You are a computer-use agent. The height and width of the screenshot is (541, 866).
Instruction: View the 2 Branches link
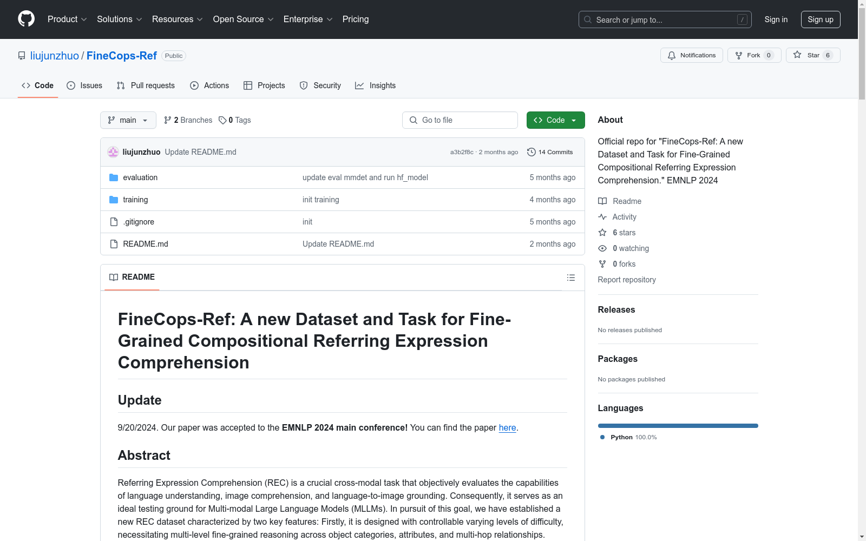(188, 120)
